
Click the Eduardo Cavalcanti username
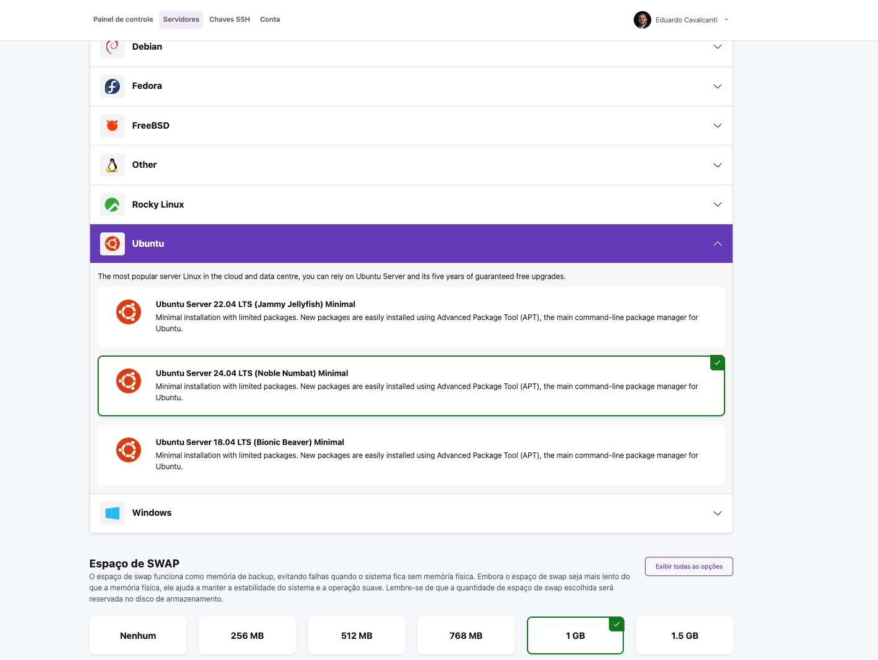pos(687,20)
